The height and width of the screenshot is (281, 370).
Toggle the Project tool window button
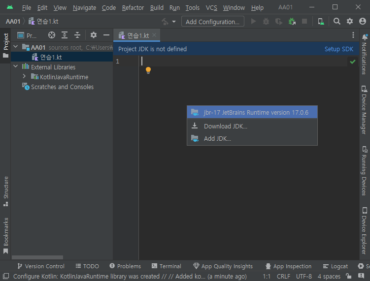click(5, 45)
